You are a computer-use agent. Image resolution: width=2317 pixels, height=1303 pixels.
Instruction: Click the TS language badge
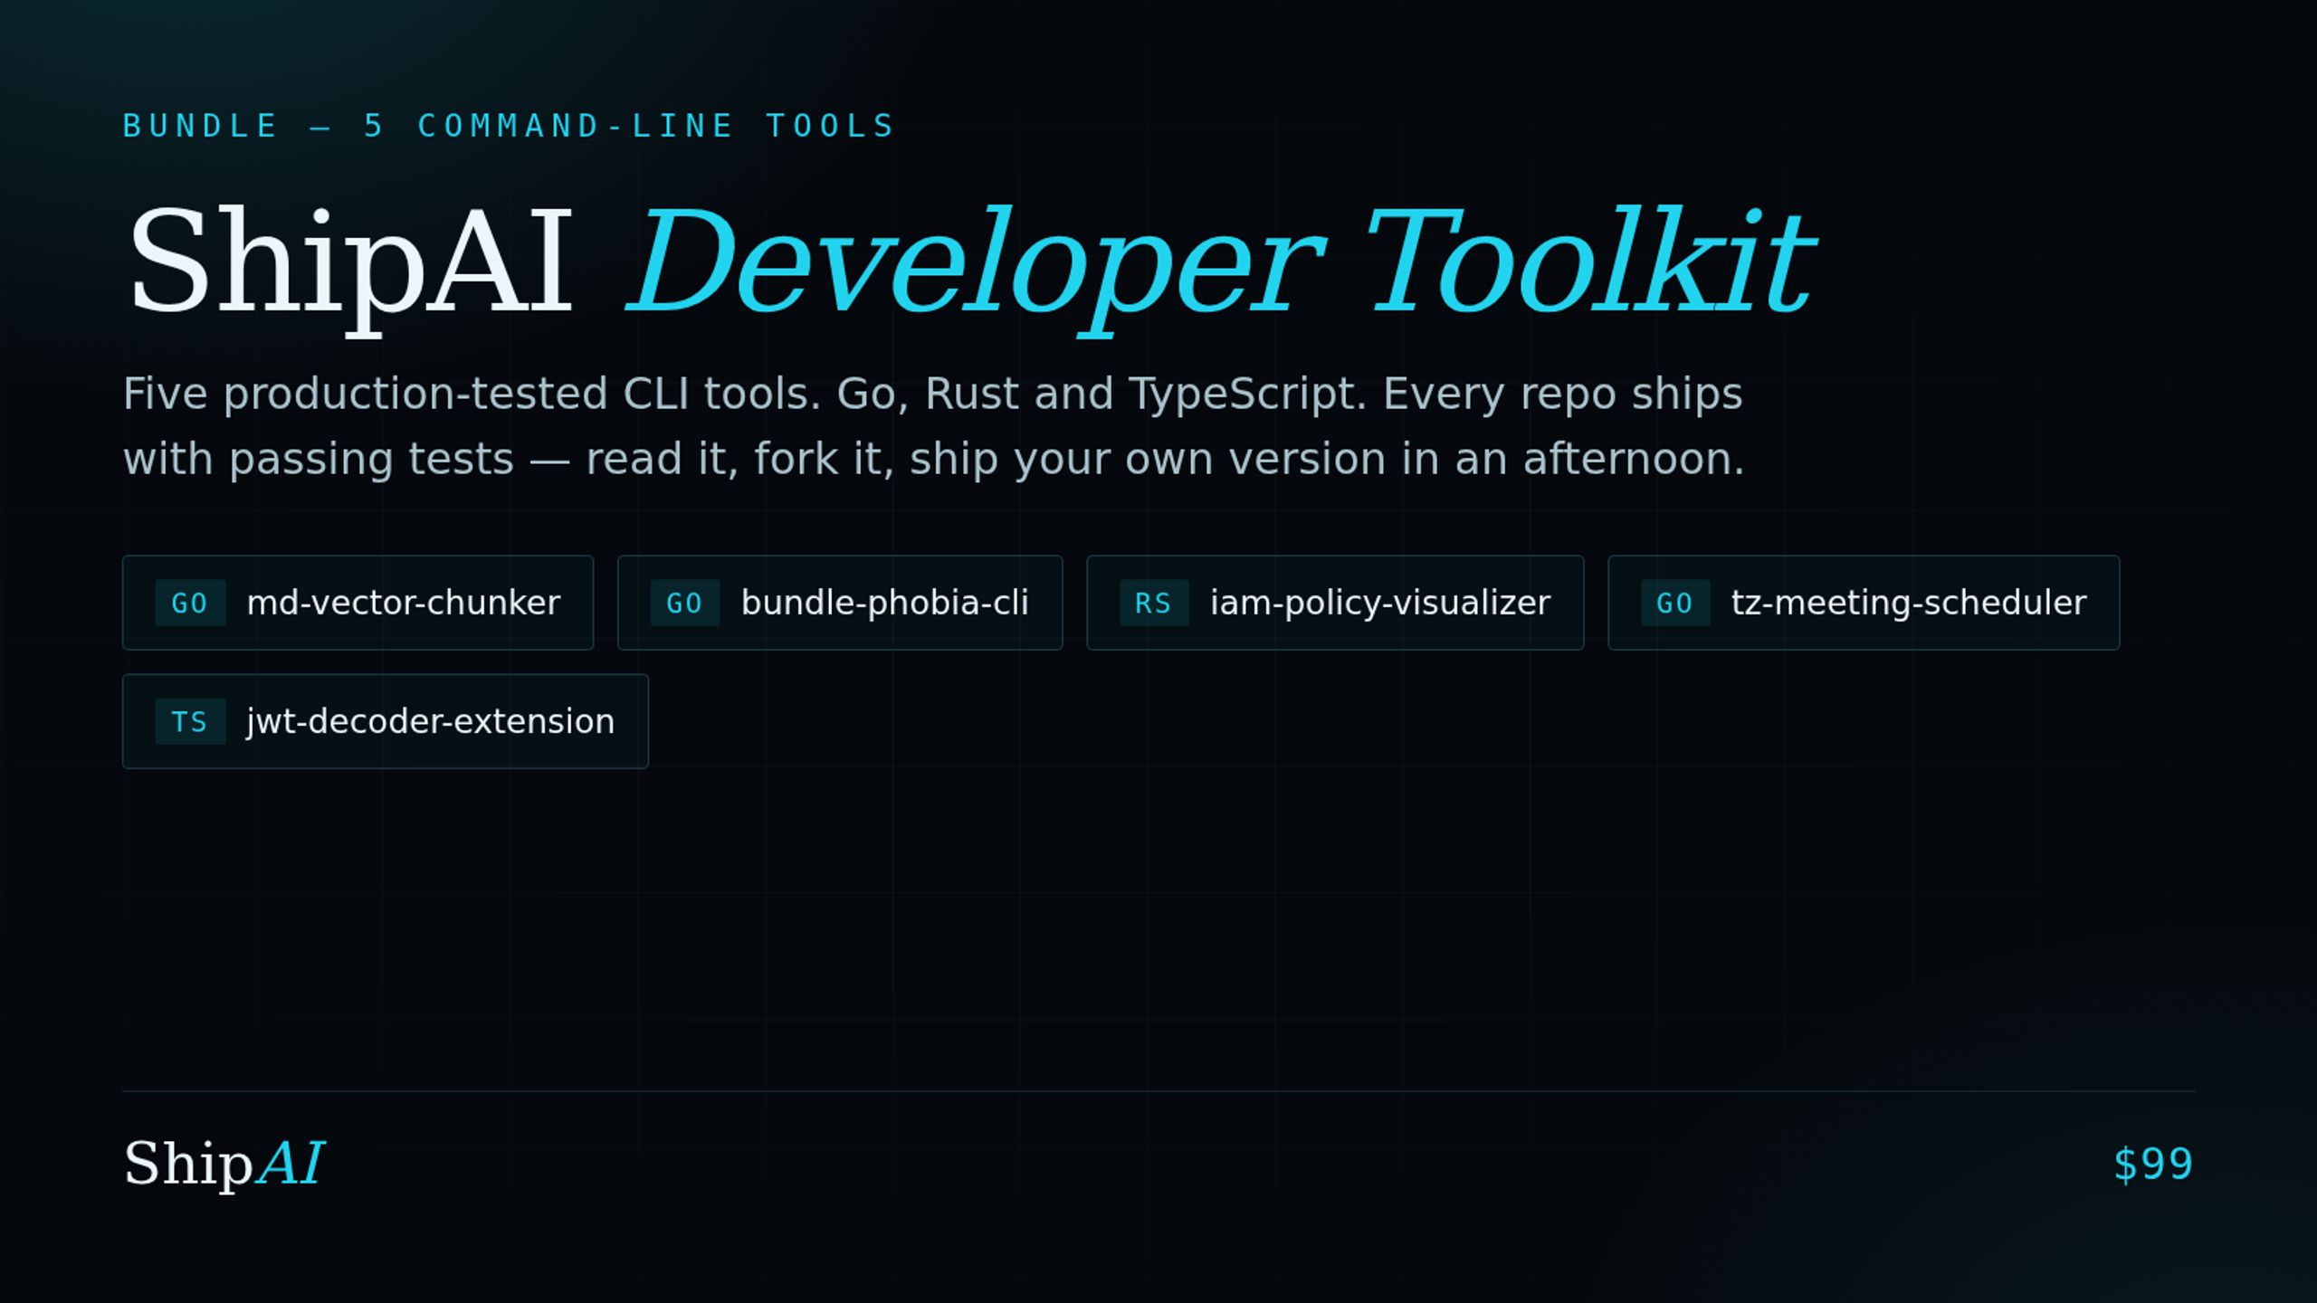(190, 721)
